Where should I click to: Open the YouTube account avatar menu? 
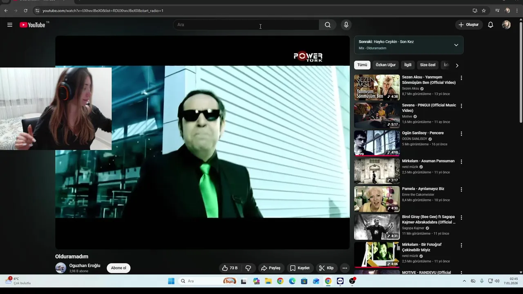coord(506,25)
